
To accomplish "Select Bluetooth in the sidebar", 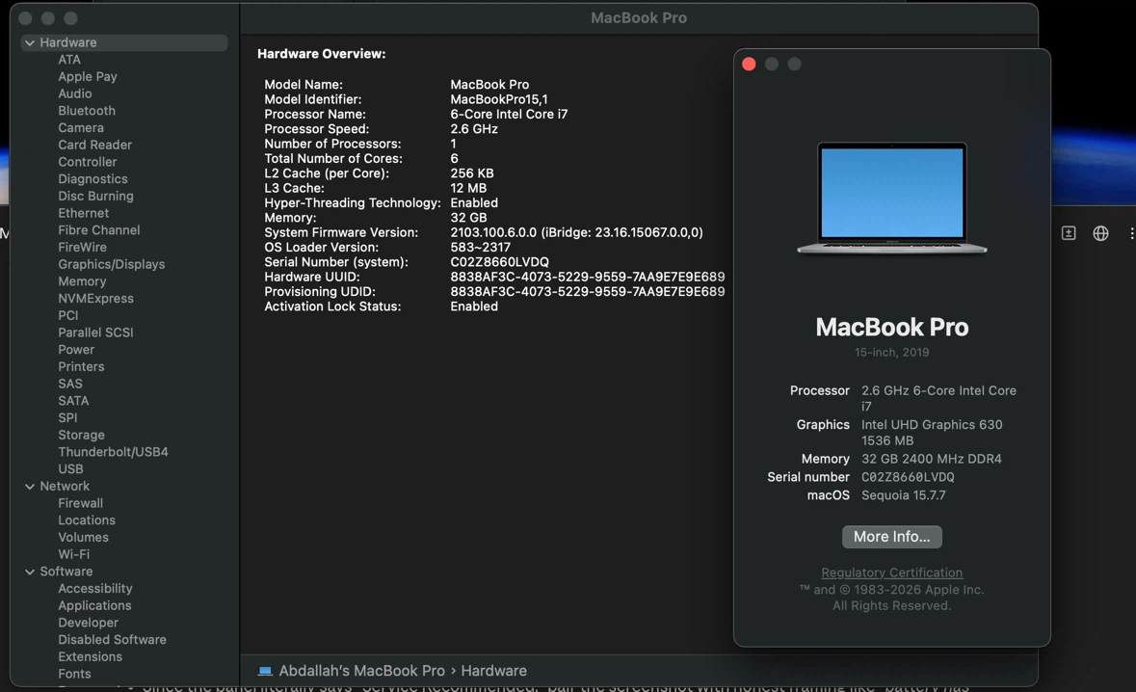I will click(x=87, y=111).
